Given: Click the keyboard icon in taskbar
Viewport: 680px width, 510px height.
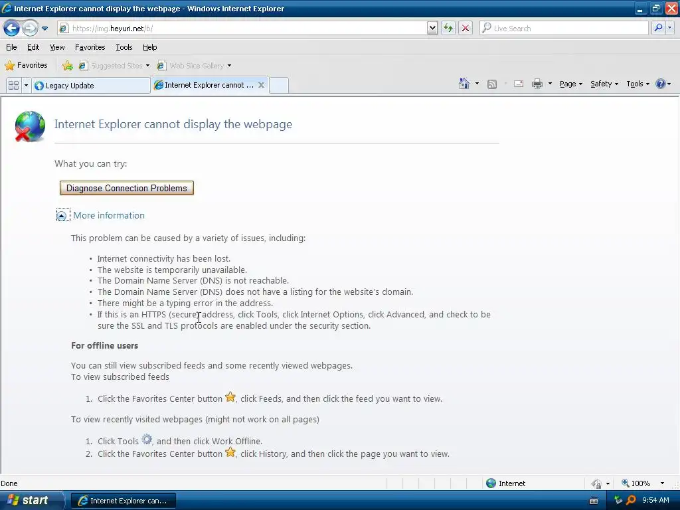Looking at the screenshot, I should [594, 501].
